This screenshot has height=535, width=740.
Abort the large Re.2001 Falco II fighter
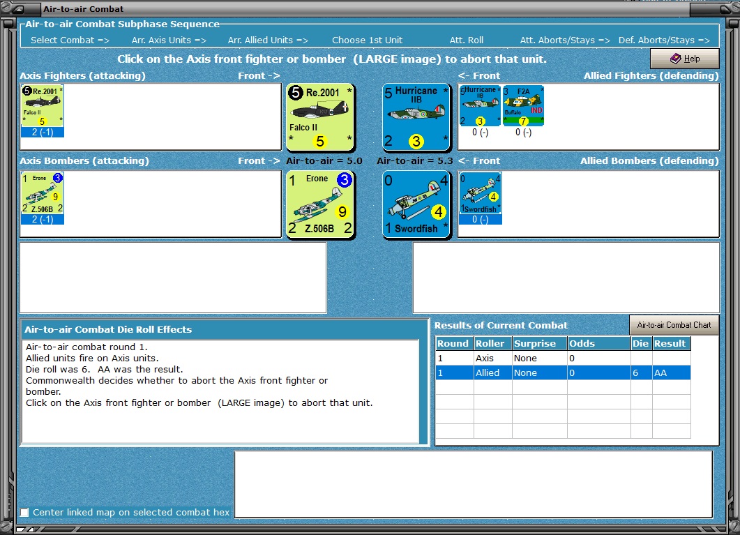pos(320,117)
